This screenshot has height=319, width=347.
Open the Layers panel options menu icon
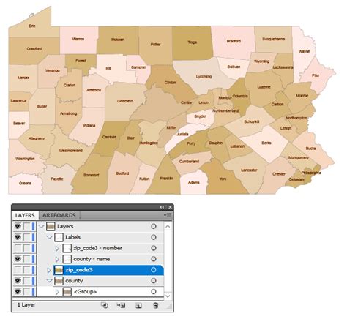click(x=168, y=215)
